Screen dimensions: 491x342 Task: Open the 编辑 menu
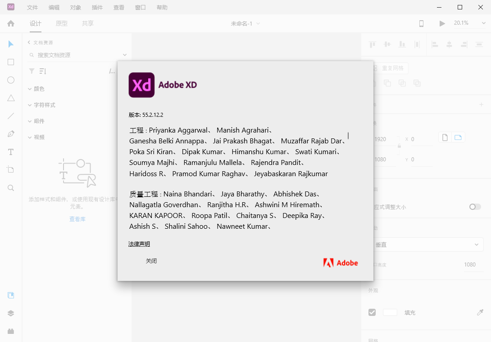pos(54,8)
